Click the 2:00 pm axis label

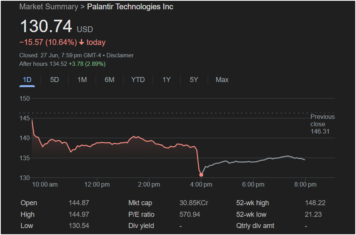[149, 184]
